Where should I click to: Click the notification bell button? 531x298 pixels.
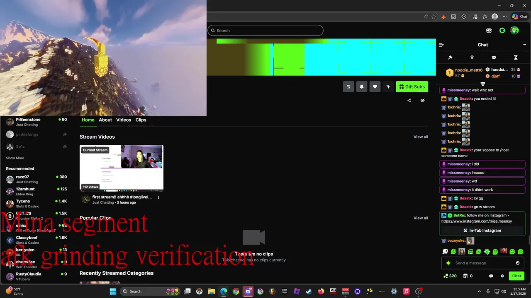point(362,87)
